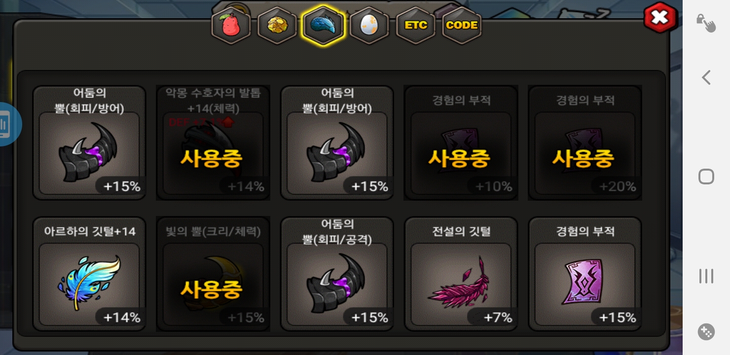Tap the in-use 악몽 수호자의 발톱 +14% item

213,142
